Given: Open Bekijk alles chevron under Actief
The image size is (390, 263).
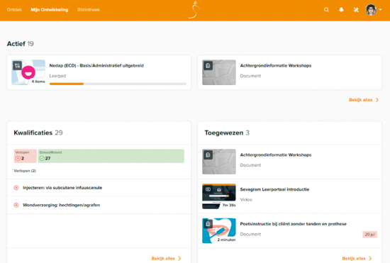Looking at the screenshot, I should 377,100.
